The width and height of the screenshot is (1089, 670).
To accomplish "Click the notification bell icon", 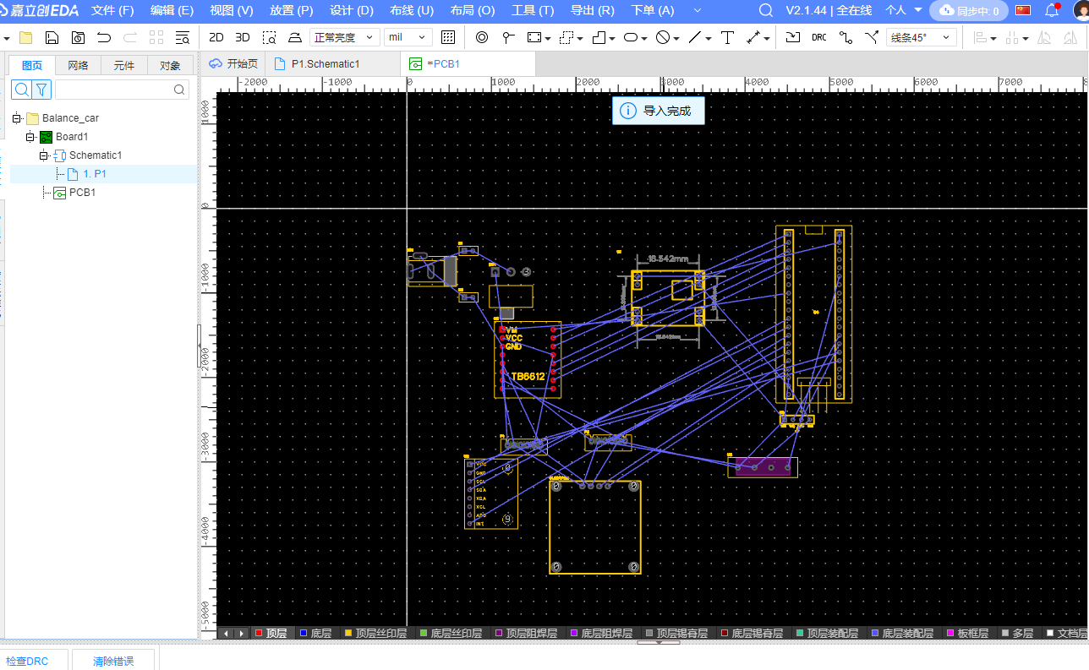I will pyautogui.click(x=1052, y=10).
